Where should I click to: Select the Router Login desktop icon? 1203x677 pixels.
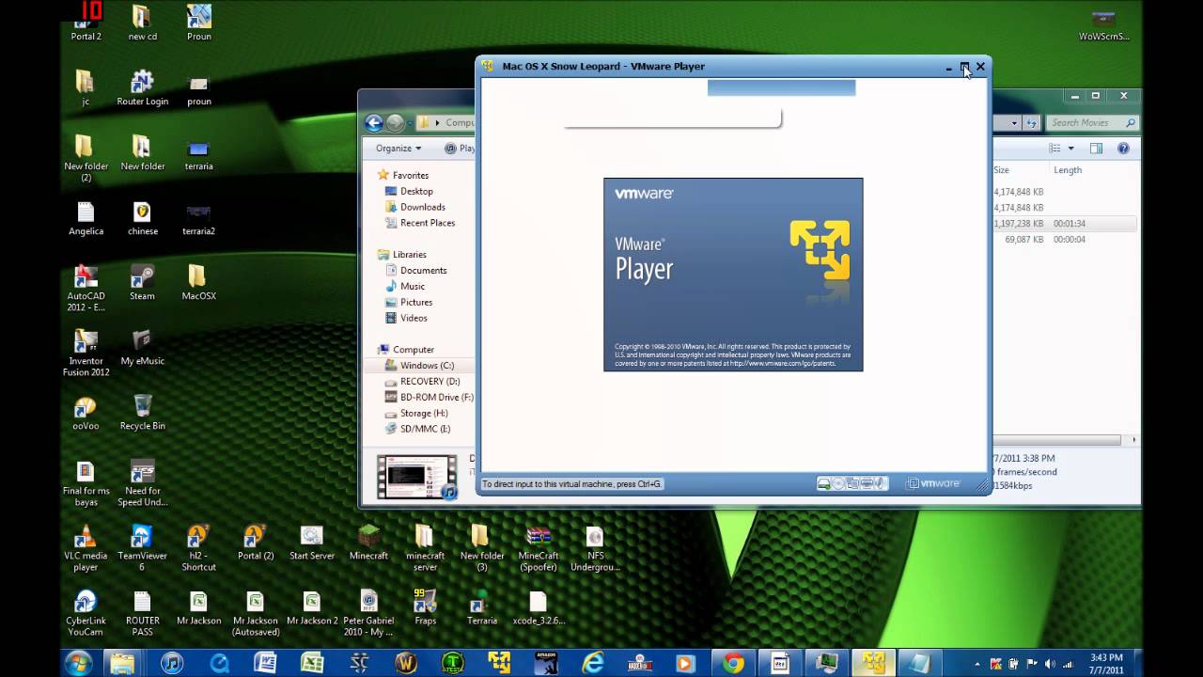pyautogui.click(x=143, y=87)
